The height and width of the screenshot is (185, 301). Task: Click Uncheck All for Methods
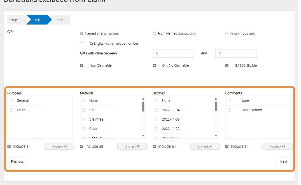coord(132,146)
